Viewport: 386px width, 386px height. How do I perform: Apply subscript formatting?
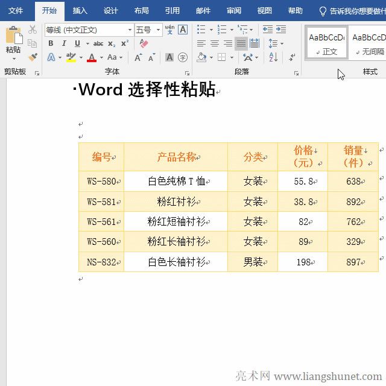point(112,43)
